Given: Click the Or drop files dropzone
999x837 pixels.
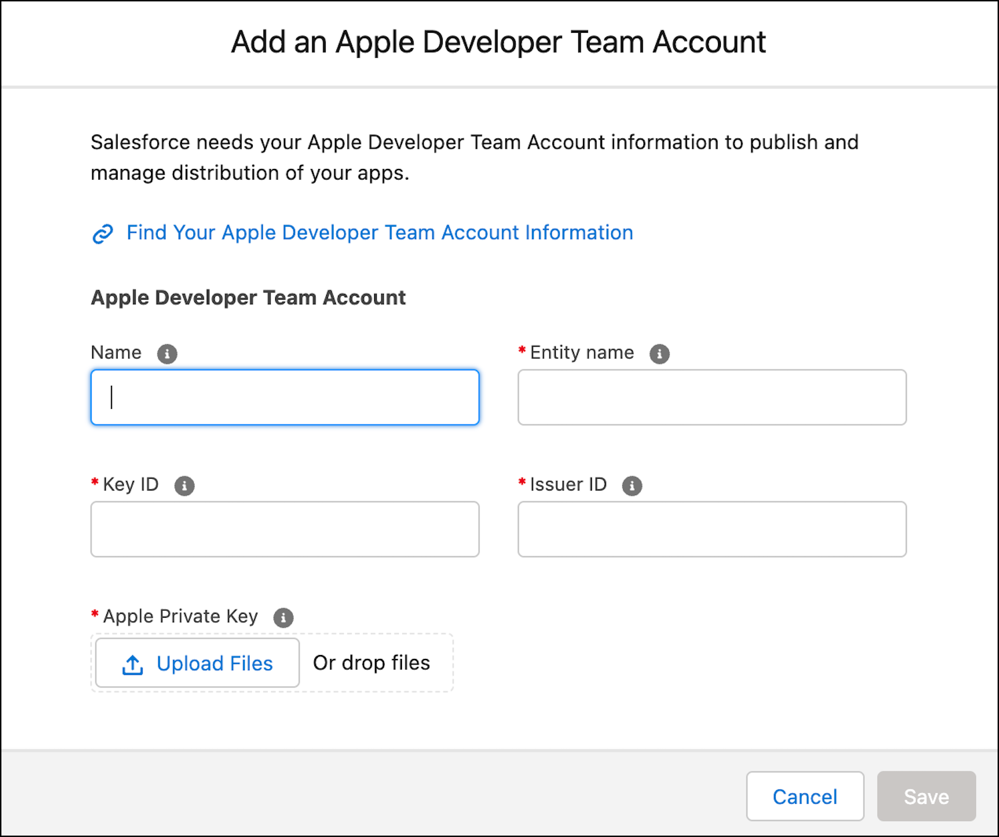Looking at the screenshot, I should pyautogui.click(x=371, y=663).
